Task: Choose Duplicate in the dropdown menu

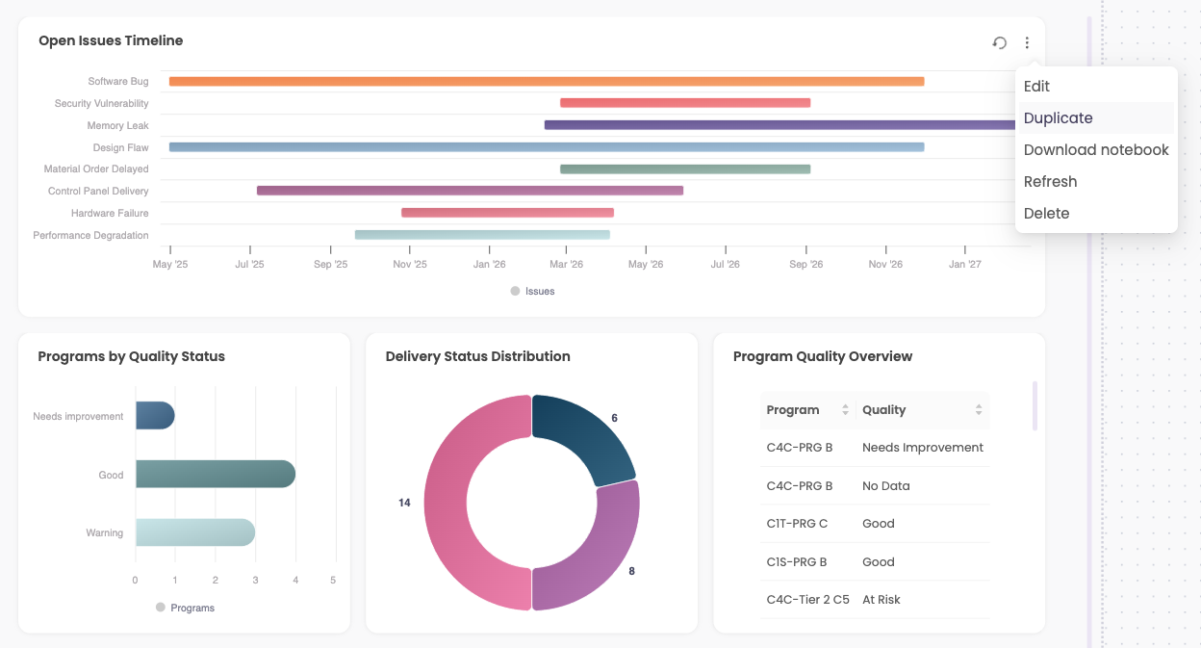Action: (x=1058, y=118)
